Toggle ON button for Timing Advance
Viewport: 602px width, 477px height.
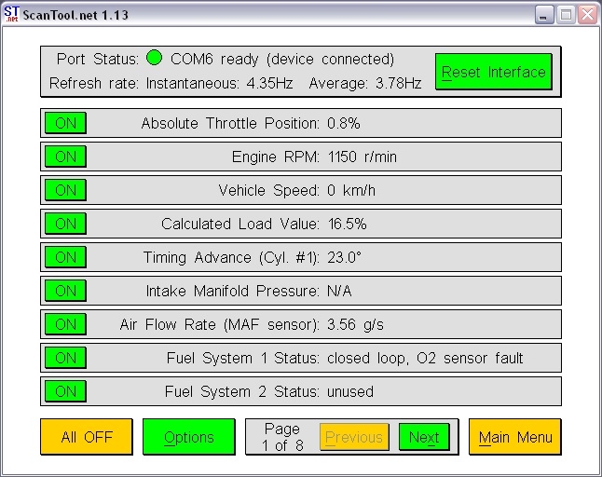(65, 257)
